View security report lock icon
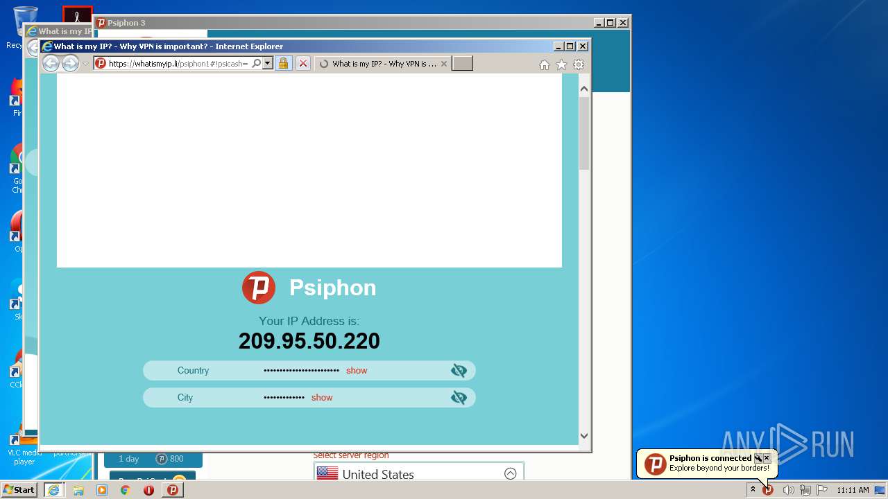 (283, 64)
